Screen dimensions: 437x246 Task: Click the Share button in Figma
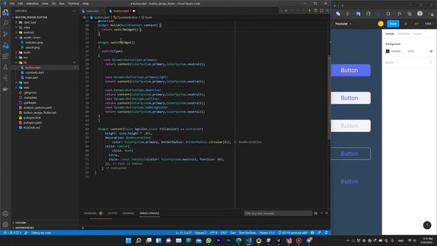click(393, 24)
